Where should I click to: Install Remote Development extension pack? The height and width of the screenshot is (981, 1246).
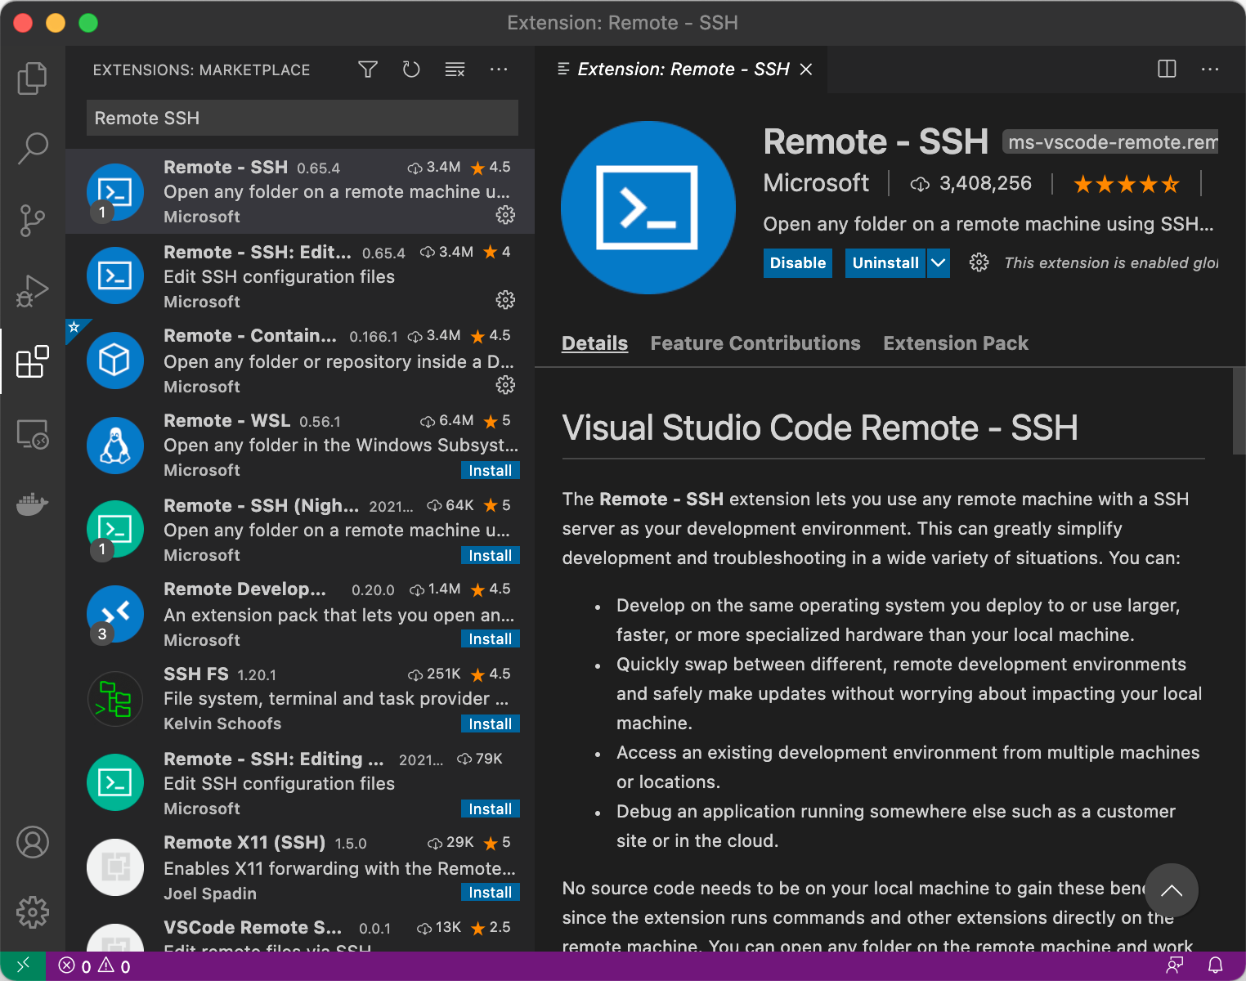491,639
